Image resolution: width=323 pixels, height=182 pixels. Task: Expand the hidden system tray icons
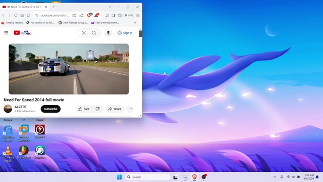tap(275, 177)
